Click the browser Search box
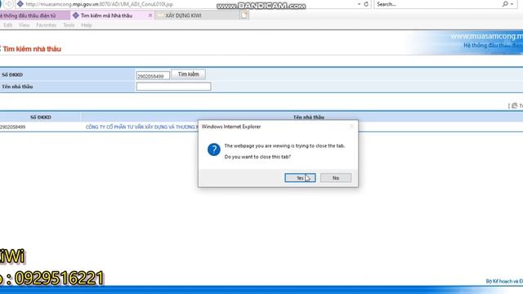Screen dimensions: 523x294 click(437, 4)
